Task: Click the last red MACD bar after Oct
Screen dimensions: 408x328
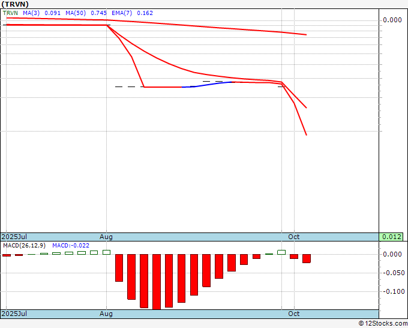Action: pyautogui.click(x=307, y=258)
